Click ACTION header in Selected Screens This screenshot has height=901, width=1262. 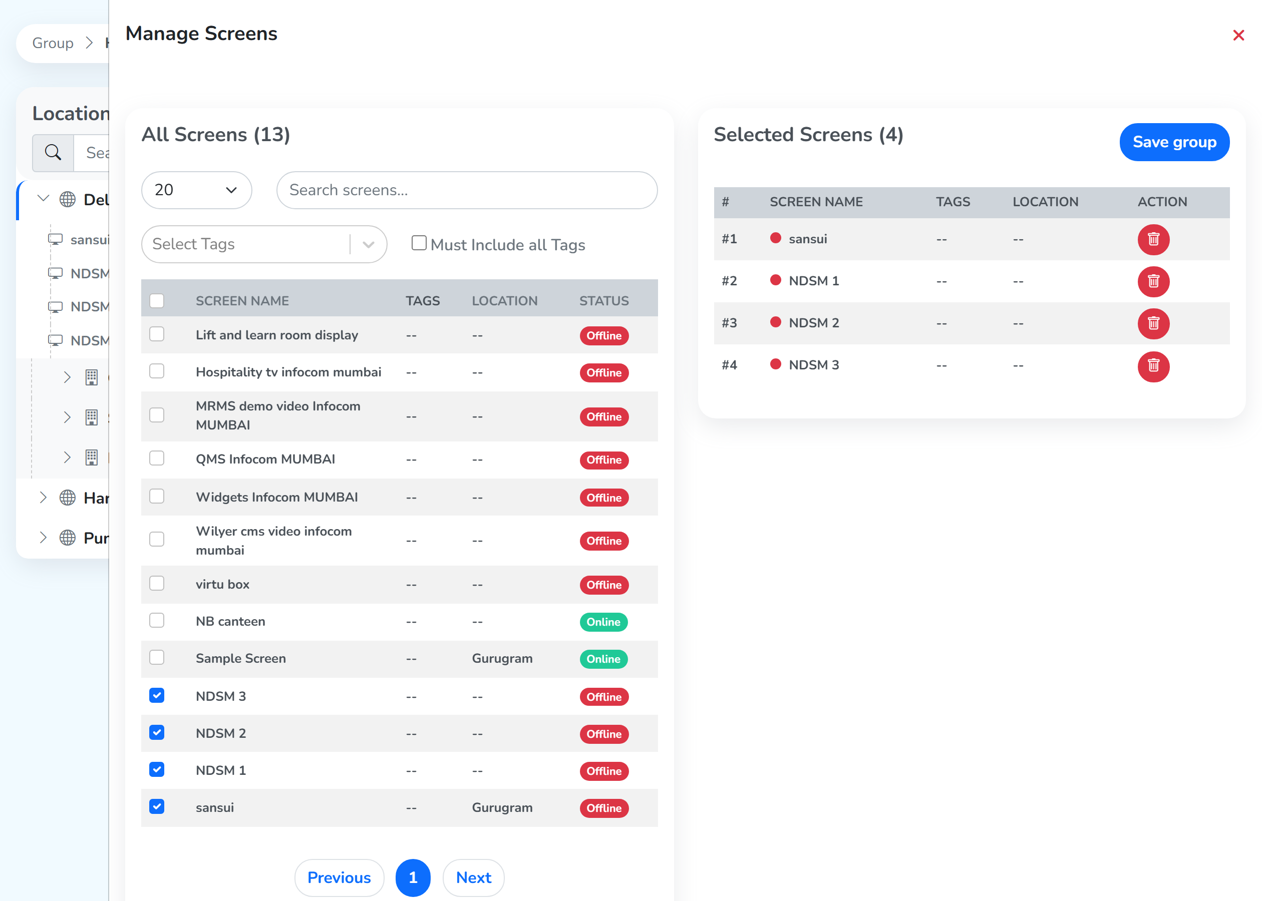1162,202
